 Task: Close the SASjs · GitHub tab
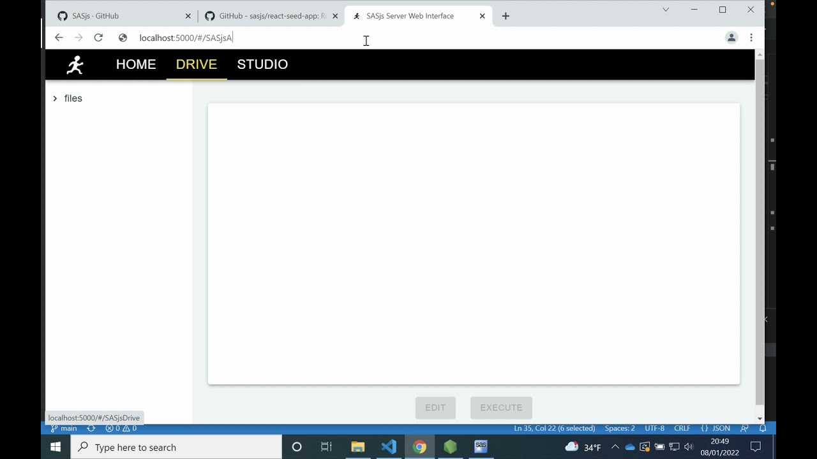[x=188, y=16]
